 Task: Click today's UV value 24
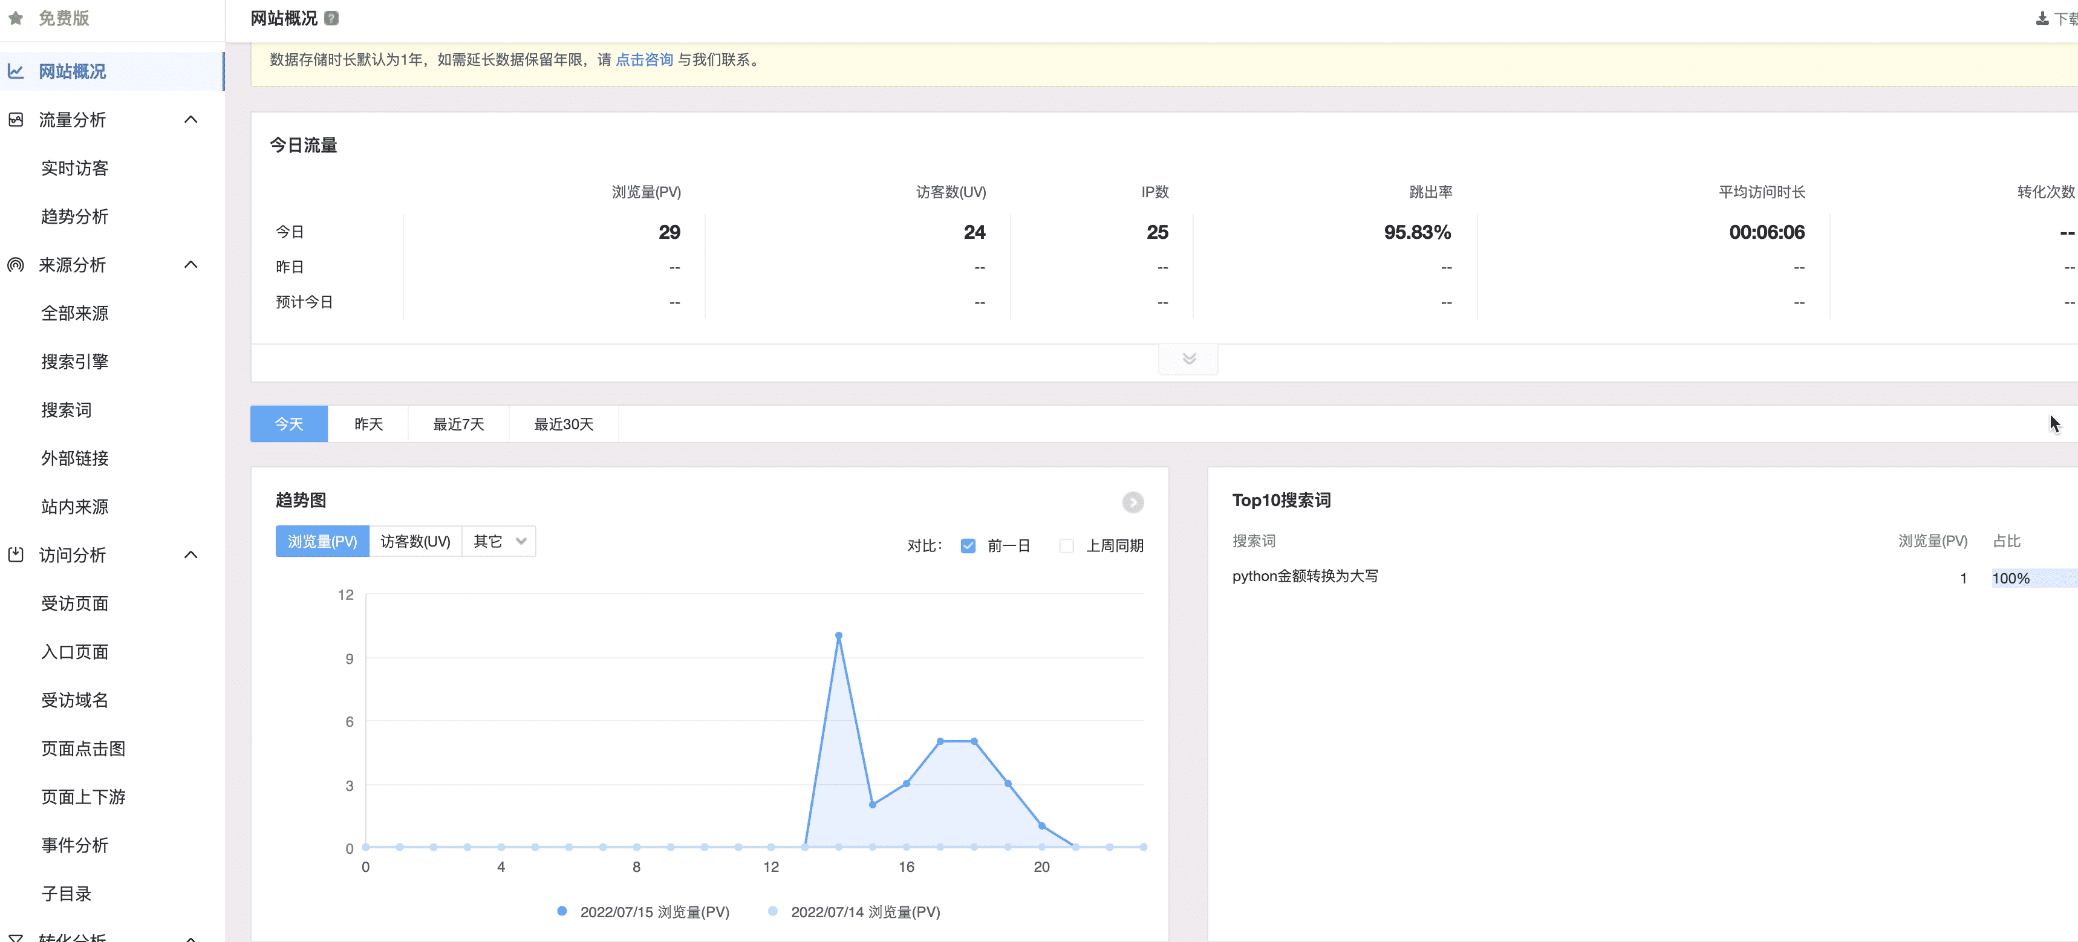(974, 232)
